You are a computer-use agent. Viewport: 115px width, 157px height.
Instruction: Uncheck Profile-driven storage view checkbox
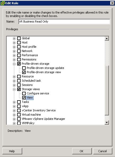pos(24,72)
